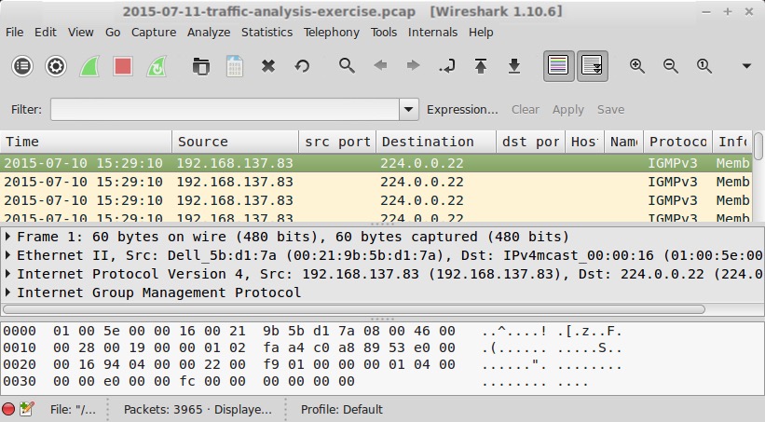Open the View menu

(80, 33)
